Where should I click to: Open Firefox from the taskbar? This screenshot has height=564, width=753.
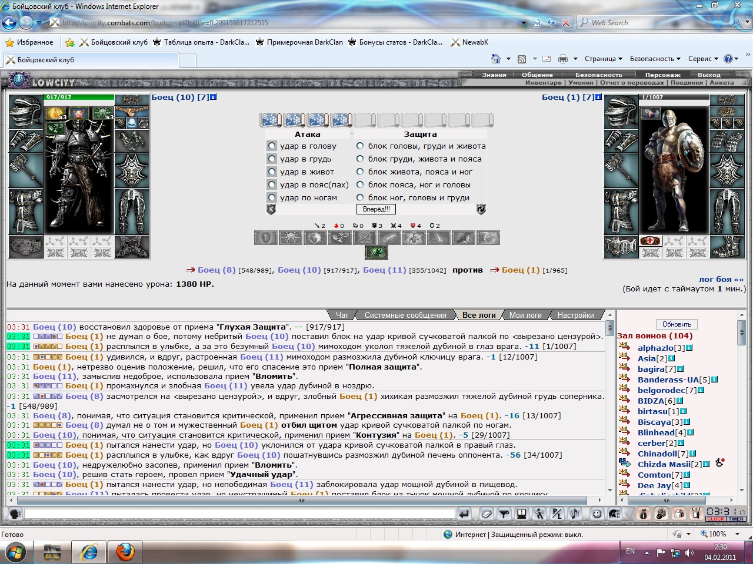[125, 552]
